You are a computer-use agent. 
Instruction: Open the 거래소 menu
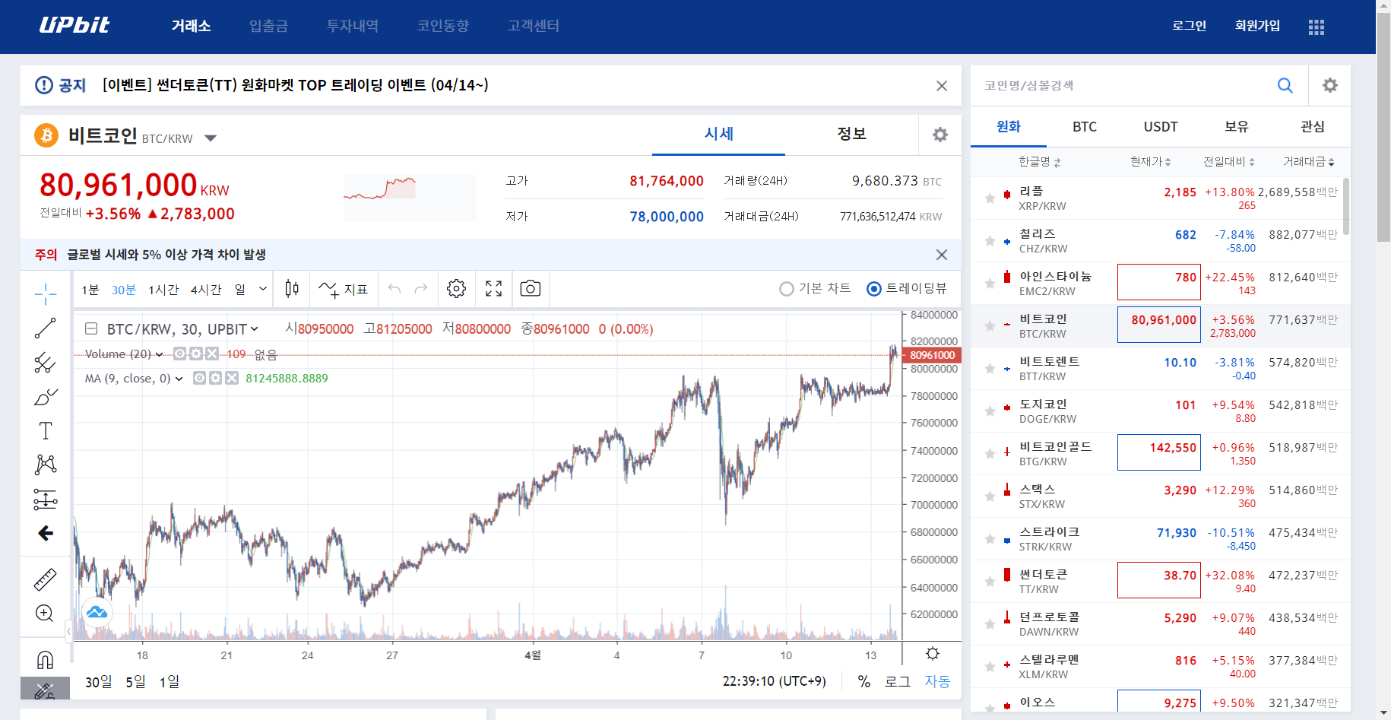192,26
